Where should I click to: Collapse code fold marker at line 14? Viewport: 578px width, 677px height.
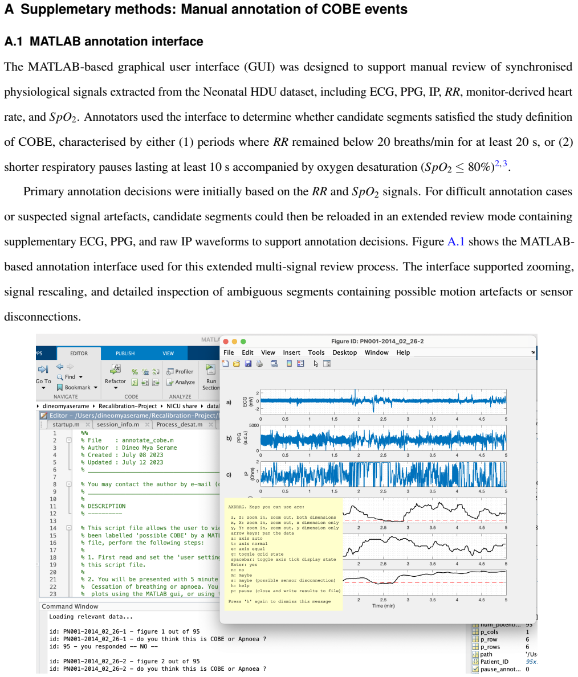click(x=69, y=528)
